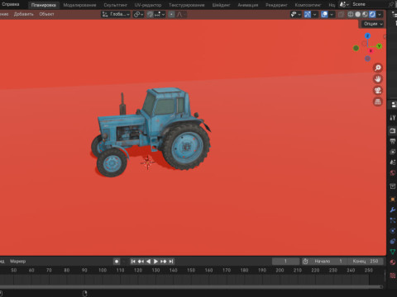Open the Texture checkerboard properties tab
The image size is (397, 297).
[393, 276]
